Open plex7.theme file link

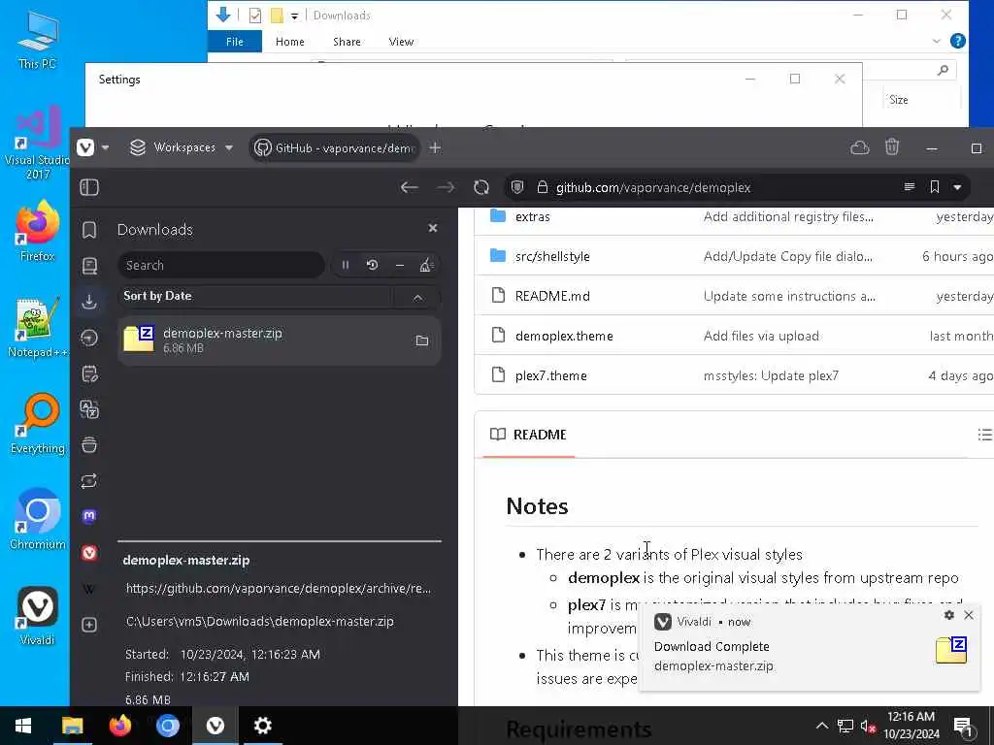point(551,375)
